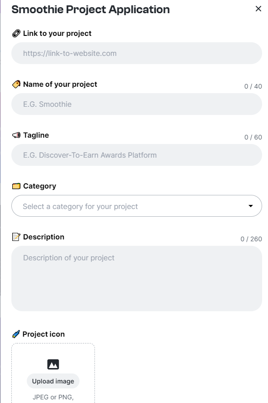Click the Description text area
268x403 pixels.
click(137, 279)
